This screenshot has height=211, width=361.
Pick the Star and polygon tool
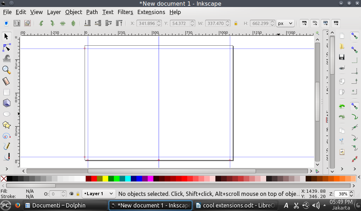[6, 125]
